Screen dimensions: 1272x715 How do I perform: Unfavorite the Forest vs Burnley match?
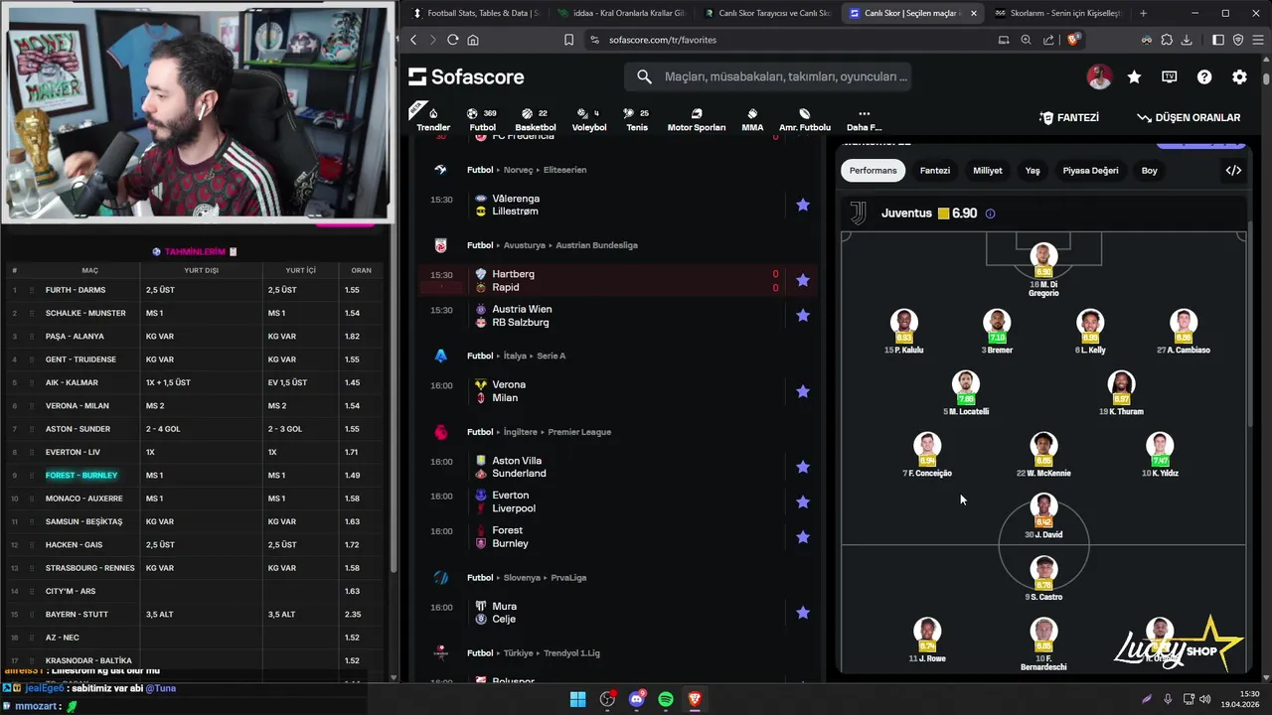point(802,537)
